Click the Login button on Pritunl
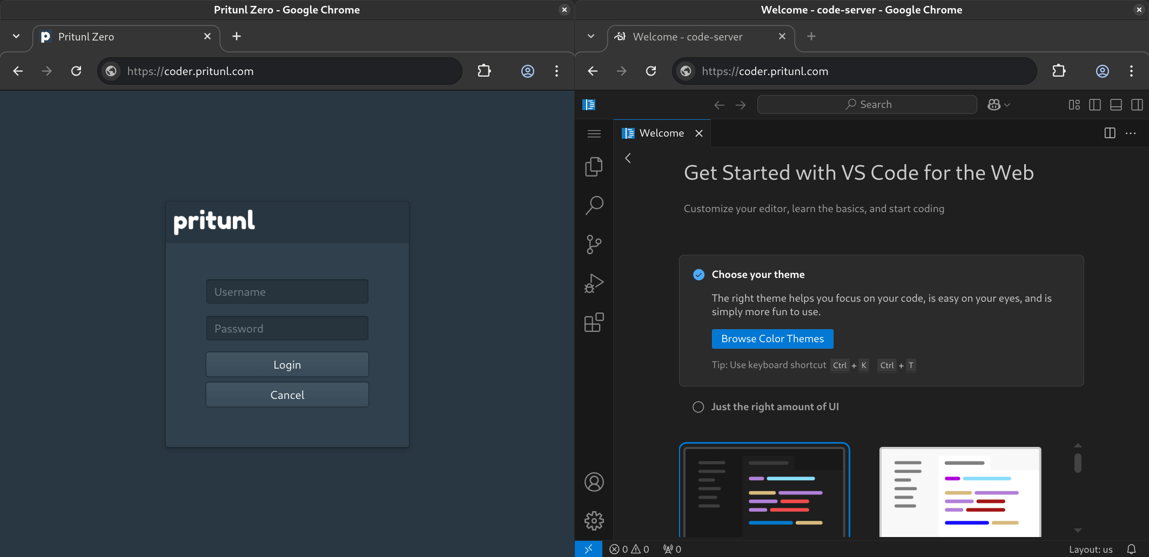Image resolution: width=1149 pixels, height=557 pixels. pos(287,365)
